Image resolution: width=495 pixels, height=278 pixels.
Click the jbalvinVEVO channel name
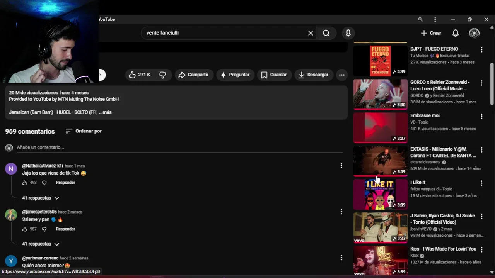coord(421,229)
